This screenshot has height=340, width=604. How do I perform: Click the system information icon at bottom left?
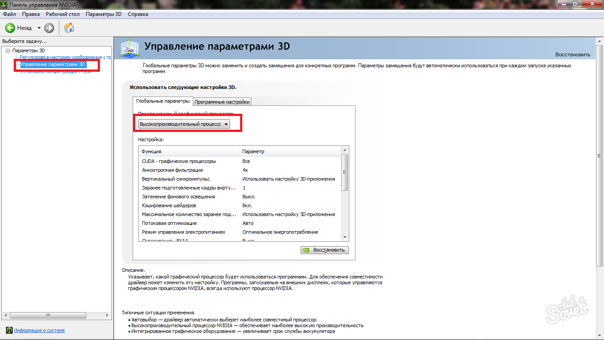[9, 330]
